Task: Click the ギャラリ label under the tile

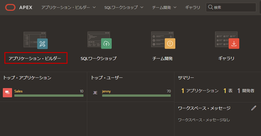Action: coord(226,58)
